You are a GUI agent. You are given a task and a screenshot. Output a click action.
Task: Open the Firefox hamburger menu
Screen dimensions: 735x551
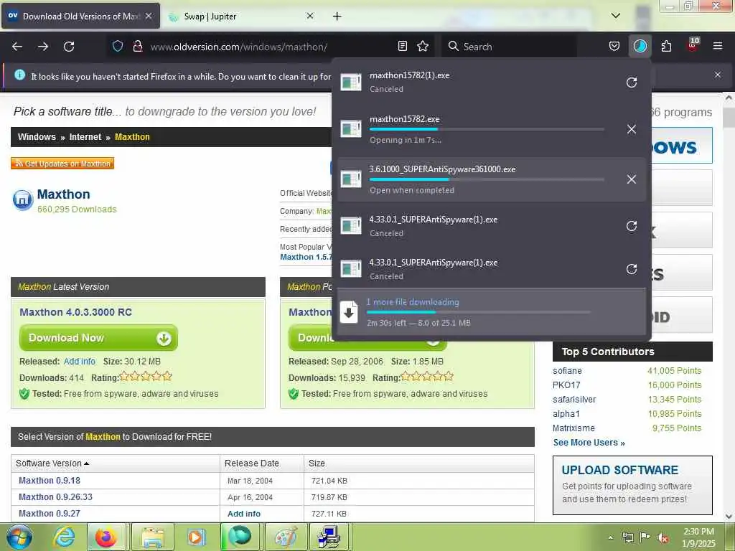click(x=718, y=46)
